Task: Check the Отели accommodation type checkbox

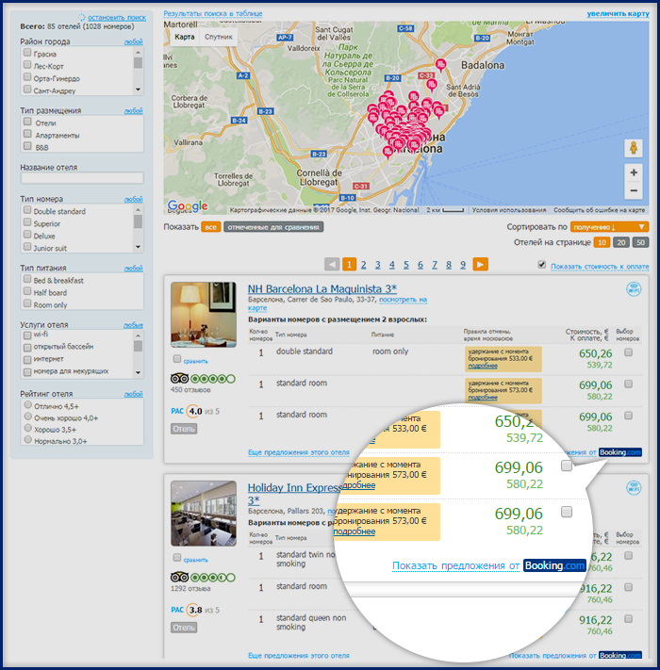Action: [27, 122]
